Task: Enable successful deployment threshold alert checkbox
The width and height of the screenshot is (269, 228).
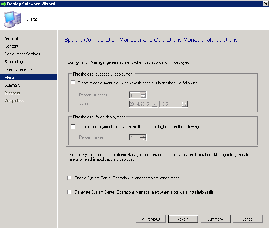Action: [x=73, y=83]
